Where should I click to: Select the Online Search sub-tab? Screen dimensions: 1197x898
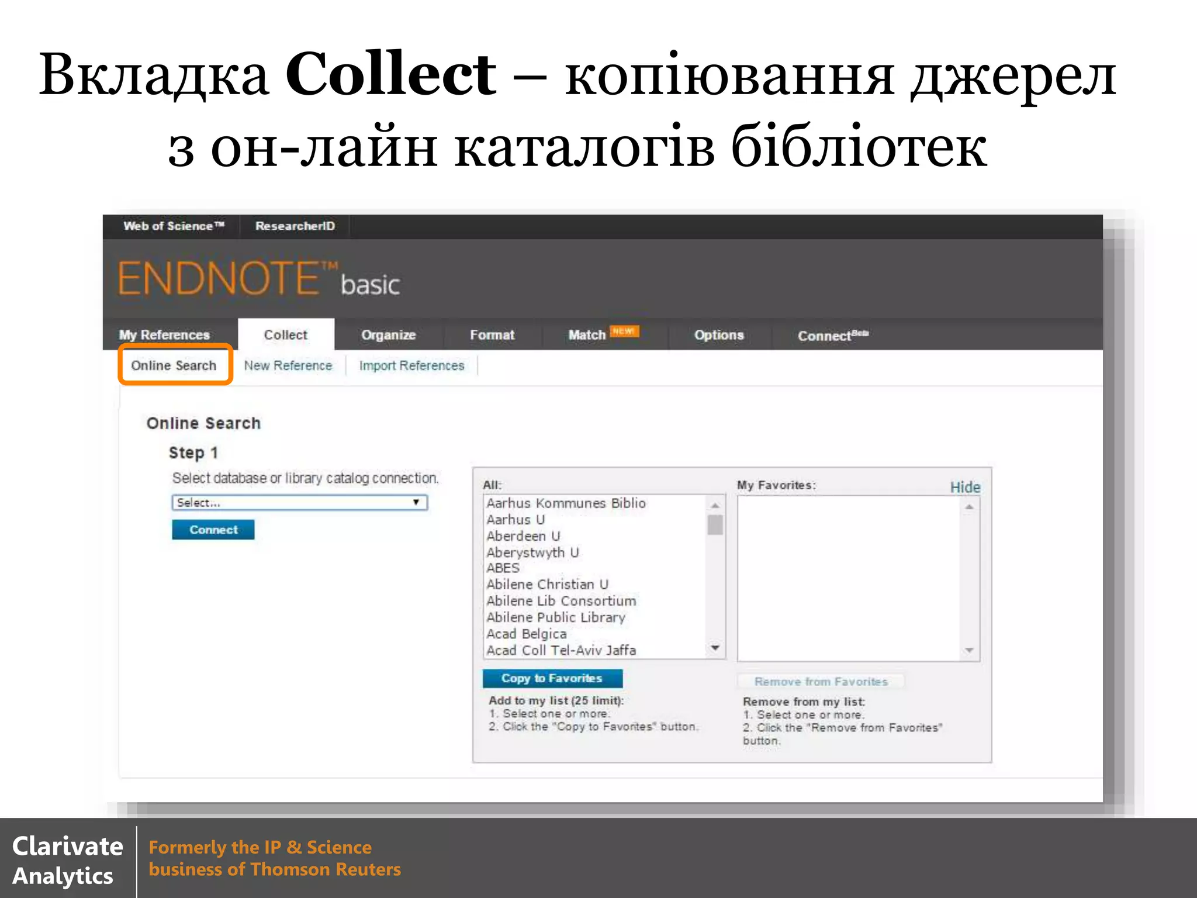pyautogui.click(x=174, y=365)
